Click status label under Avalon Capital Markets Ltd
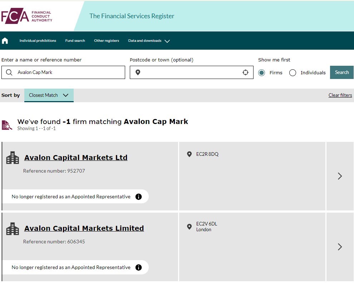The width and height of the screenshot is (354, 283). click(x=71, y=197)
